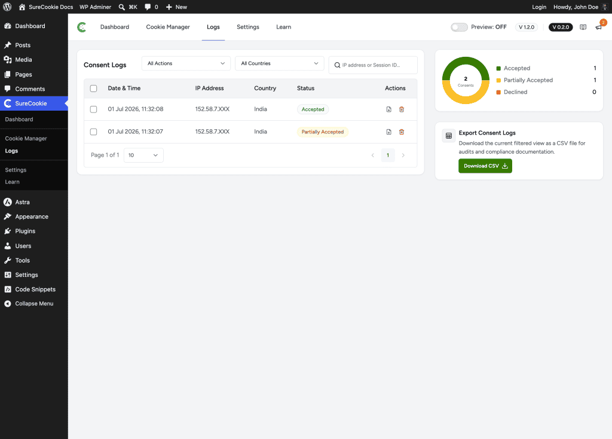Select page number 1 in pagination
612x439 pixels.
[x=388, y=156]
